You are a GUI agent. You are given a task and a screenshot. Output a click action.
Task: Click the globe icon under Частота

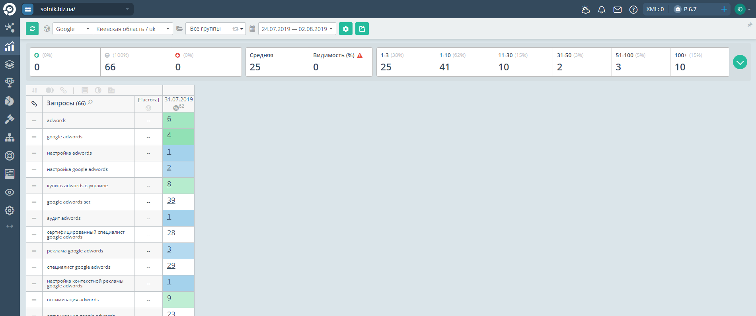point(148,108)
